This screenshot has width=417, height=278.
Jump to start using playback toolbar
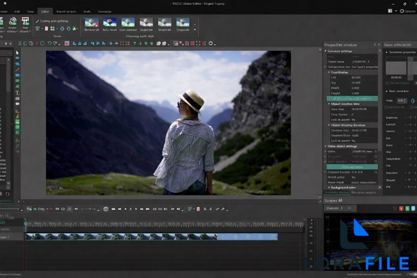pyautogui.click(x=113, y=209)
